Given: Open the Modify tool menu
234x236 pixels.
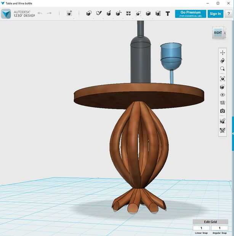Looking at the screenshot, I should pos(119,13).
